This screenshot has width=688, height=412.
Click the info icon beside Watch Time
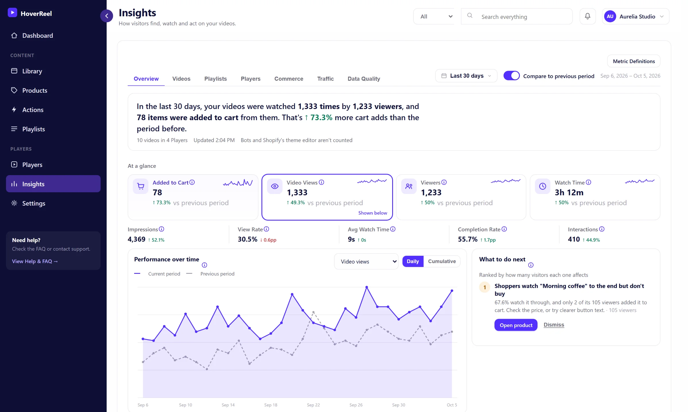[x=589, y=182]
